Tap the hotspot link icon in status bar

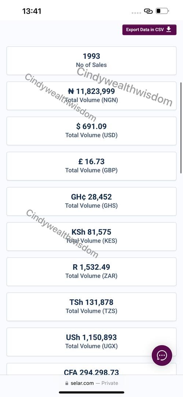click(x=148, y=11)
